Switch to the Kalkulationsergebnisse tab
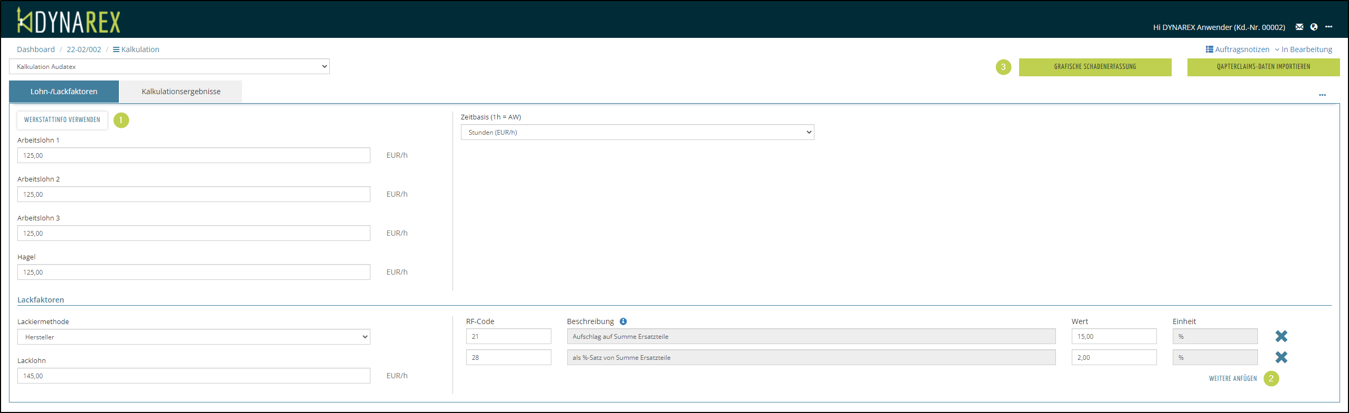Viewport: 1349px width, 413px height. [181, 92]
